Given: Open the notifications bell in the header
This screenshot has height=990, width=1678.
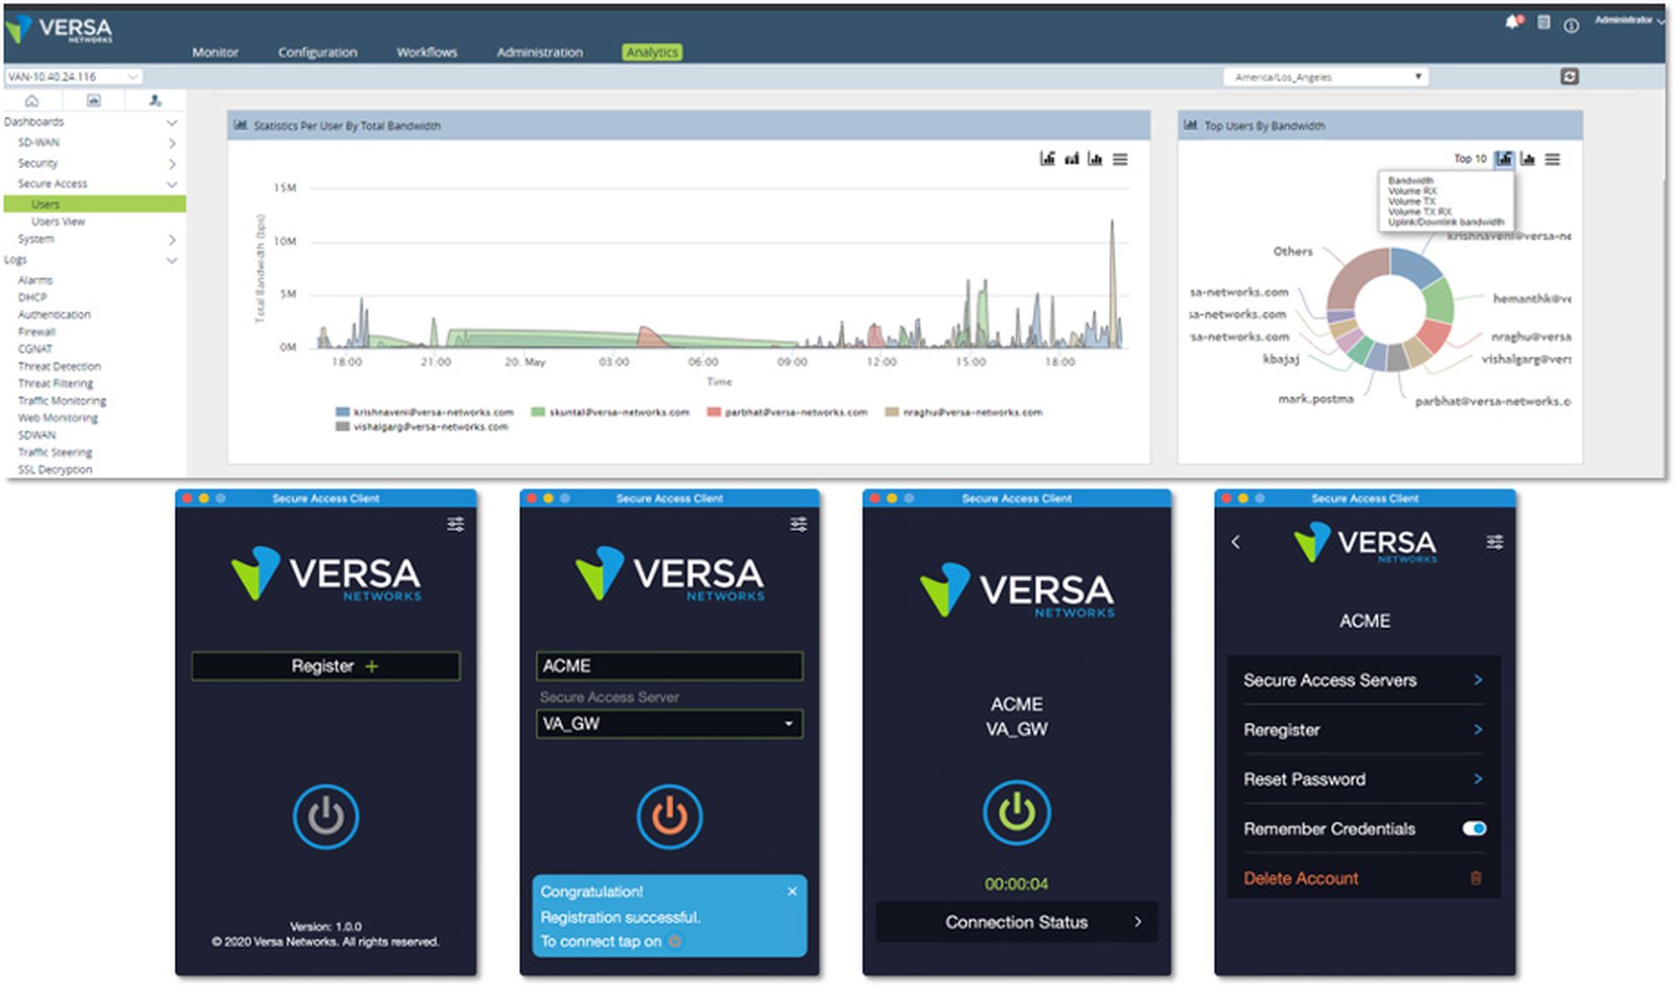Looking at the screenshot, I should pos(1513,23).
